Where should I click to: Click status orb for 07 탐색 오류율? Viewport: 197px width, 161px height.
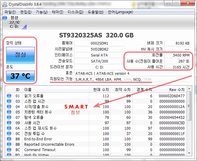pos(9,117)
